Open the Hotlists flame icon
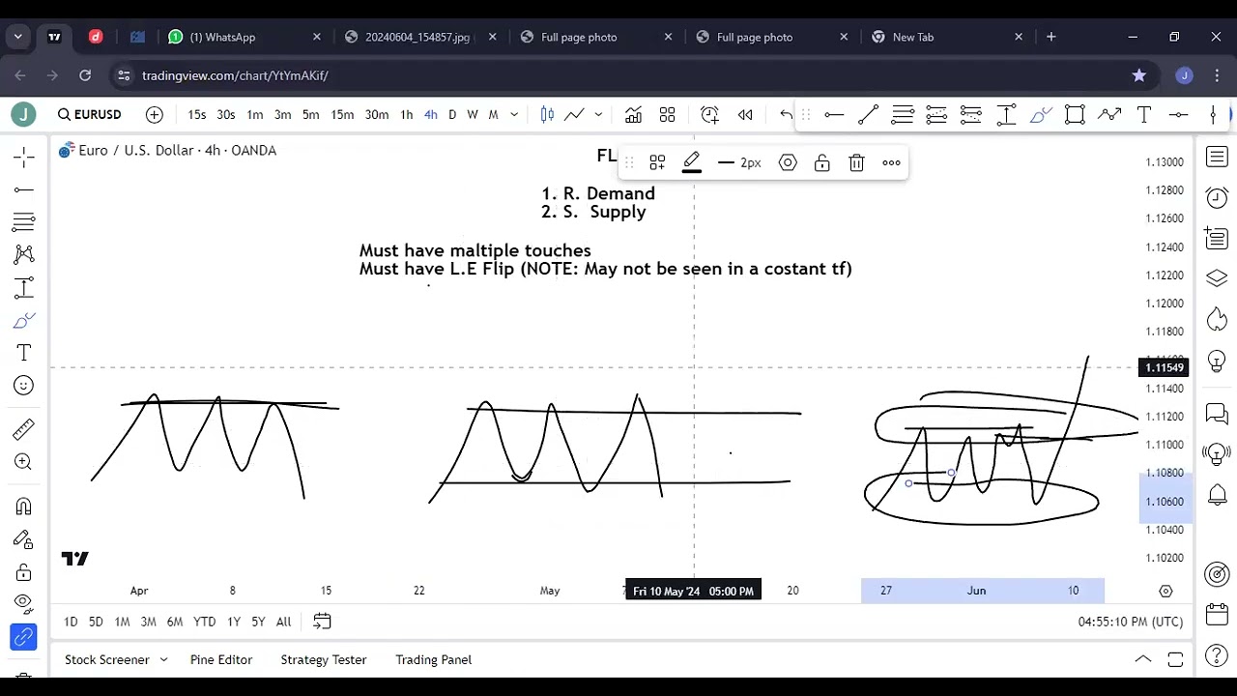The image size is (1237, 696). [x=1217, y=319]
